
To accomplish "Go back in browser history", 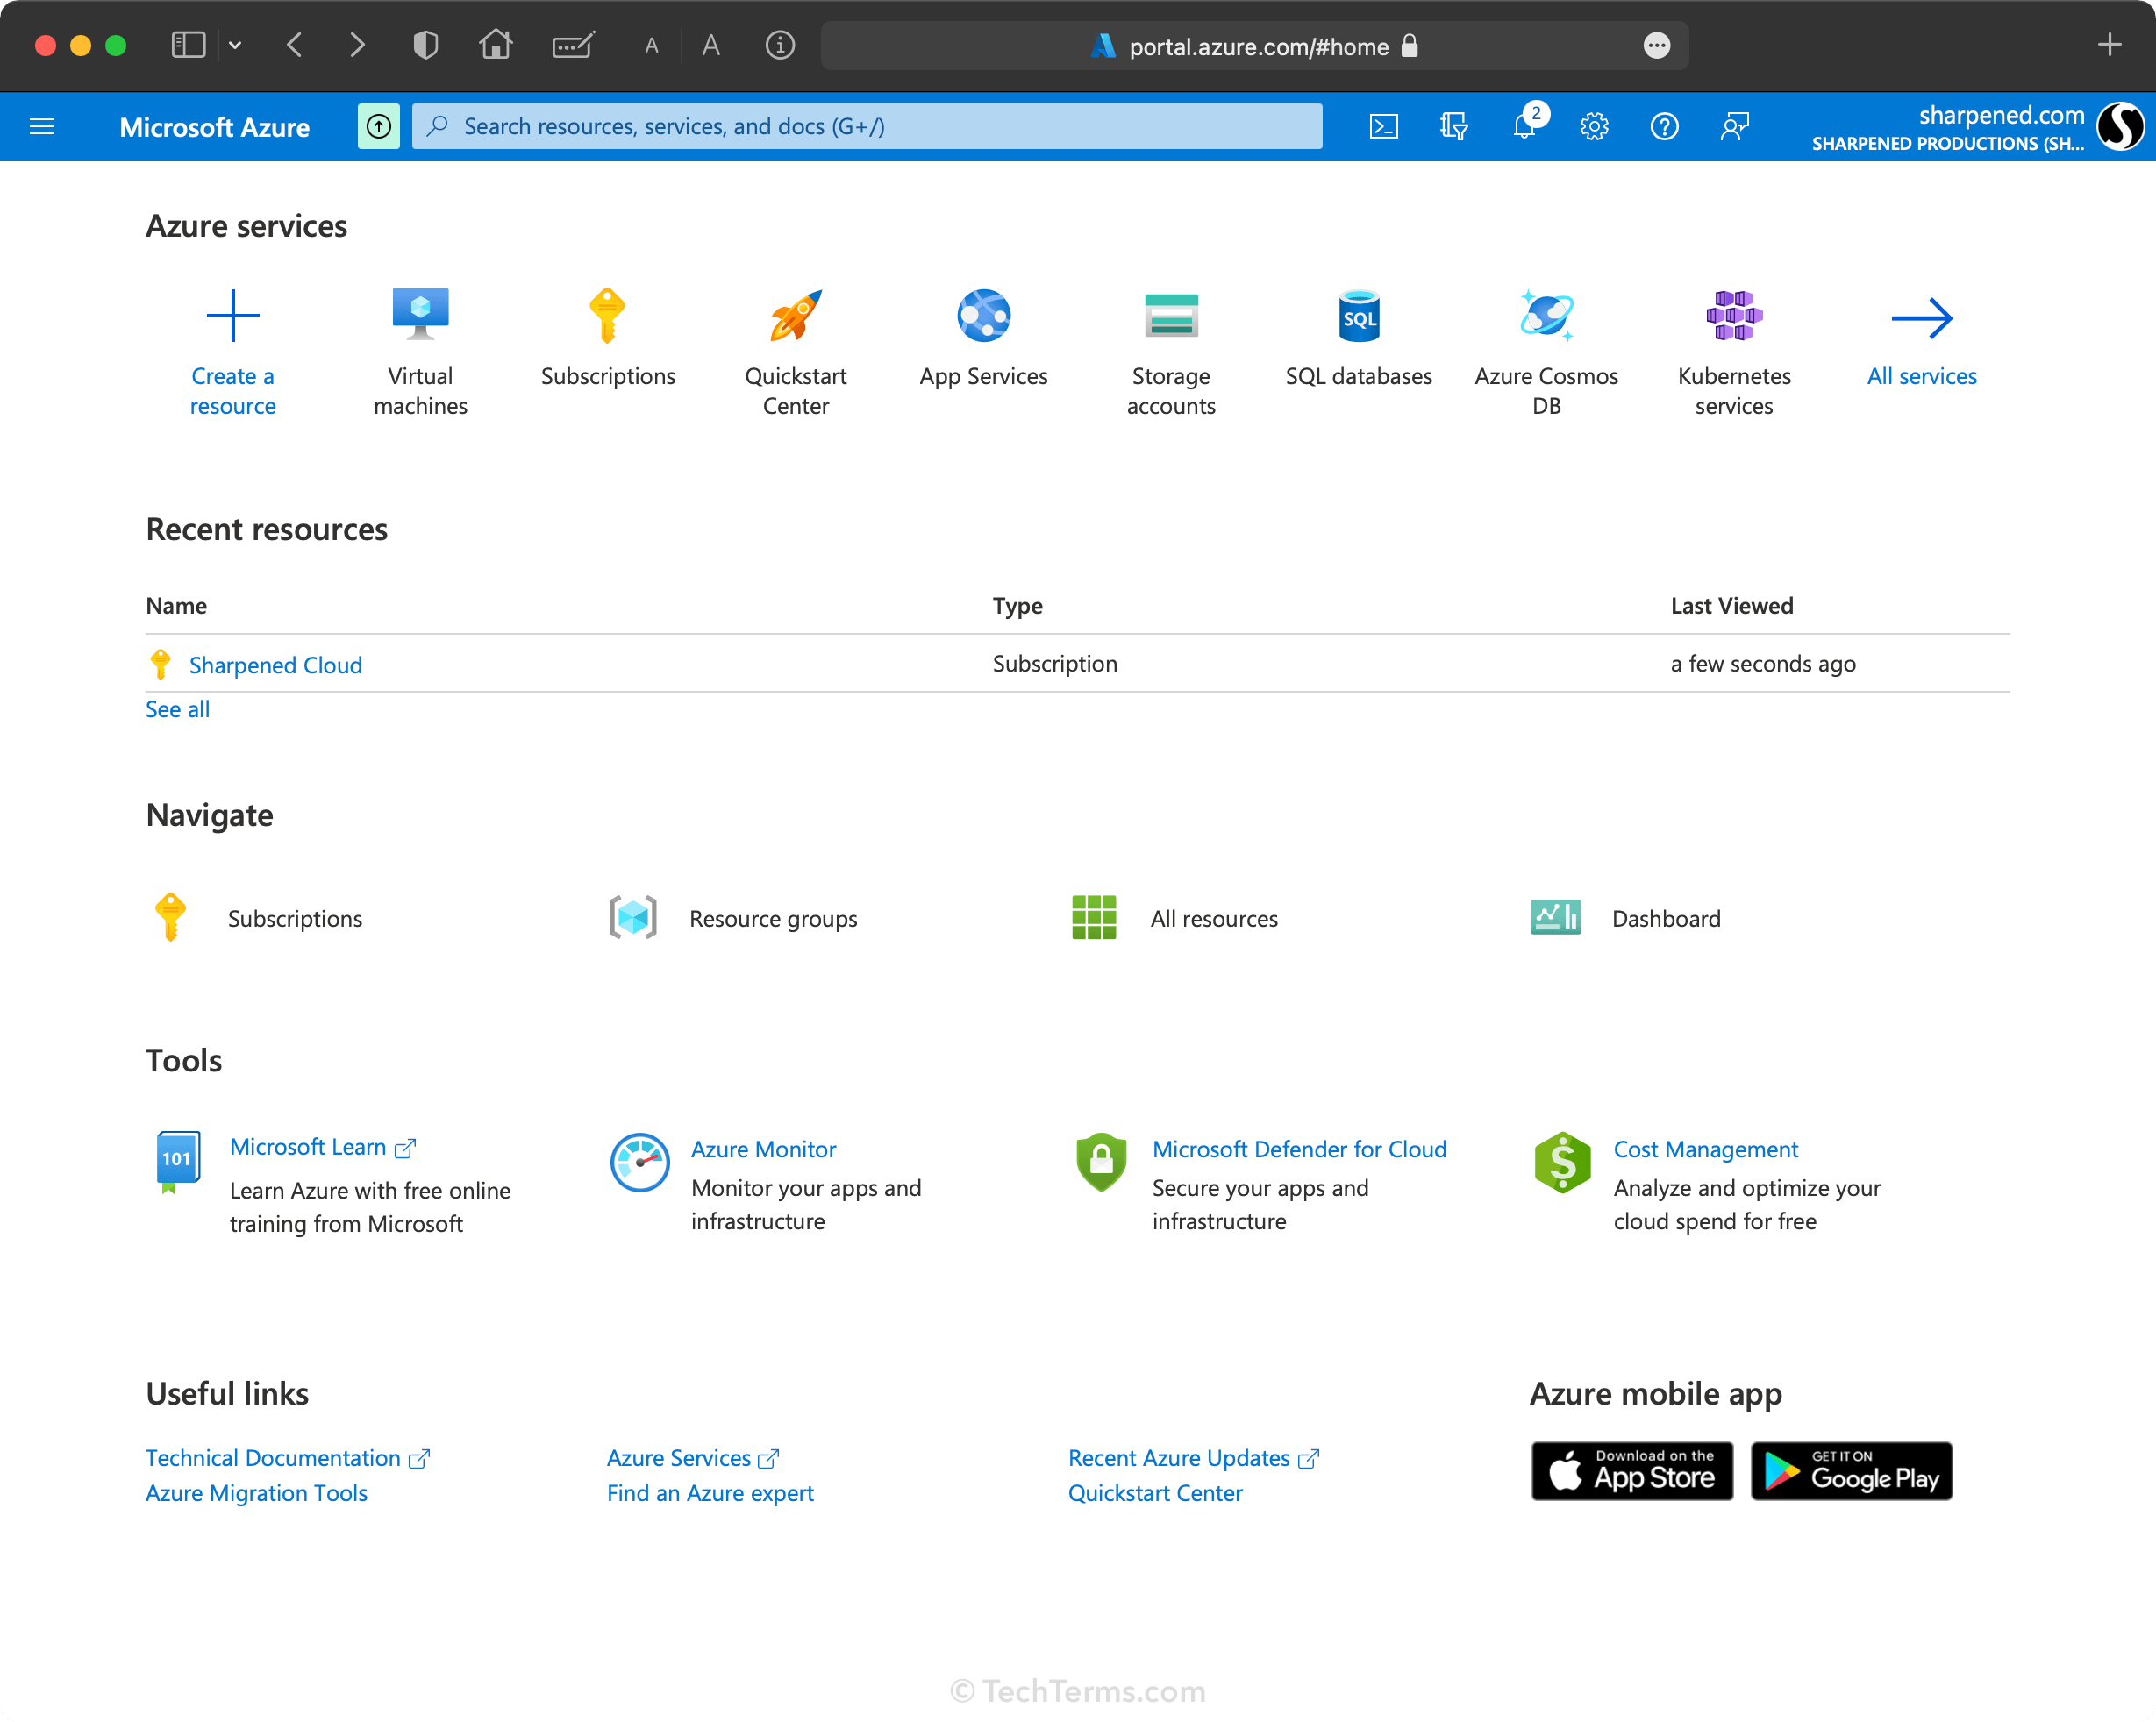I will (294, 45).
